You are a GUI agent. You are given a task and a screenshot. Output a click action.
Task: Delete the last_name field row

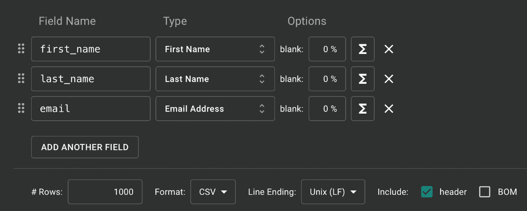389,79
